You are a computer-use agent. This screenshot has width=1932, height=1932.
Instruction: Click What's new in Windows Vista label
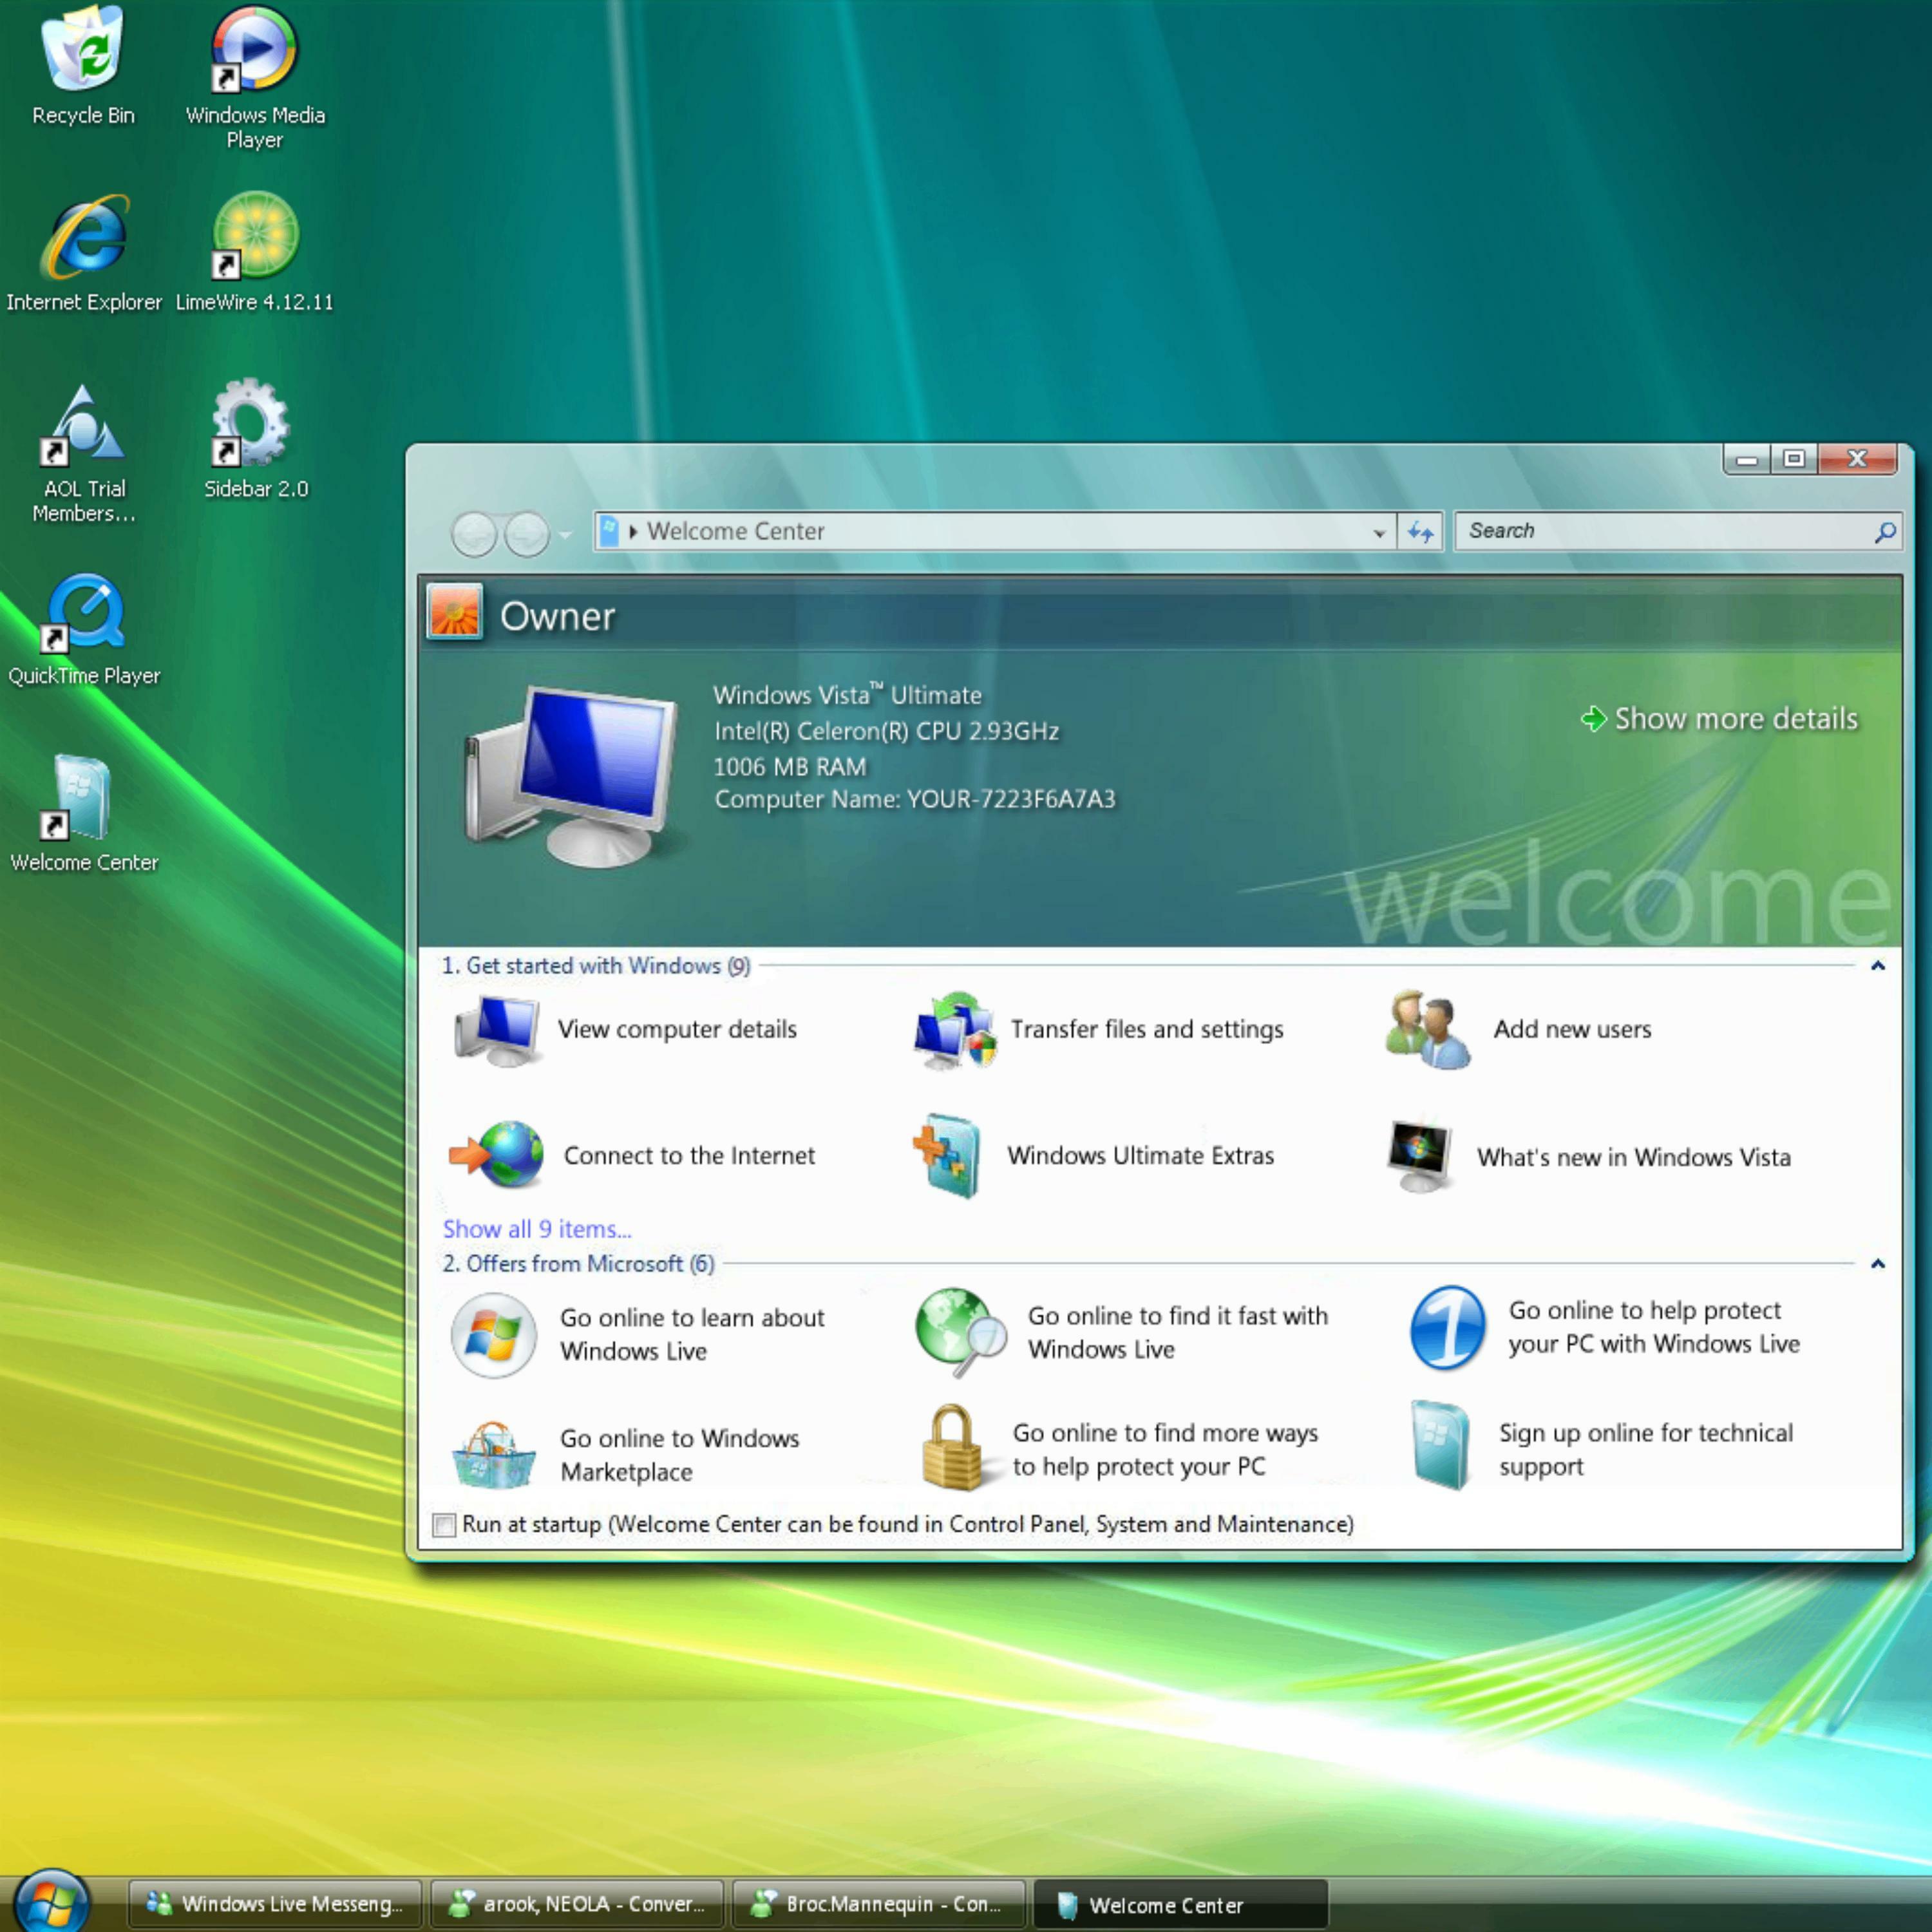click(x=1634, y=1158)
